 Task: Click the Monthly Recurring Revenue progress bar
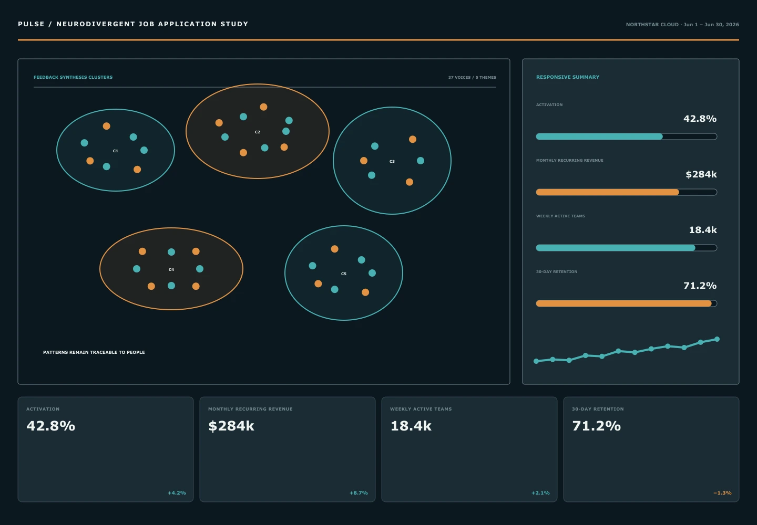[627, 192]
